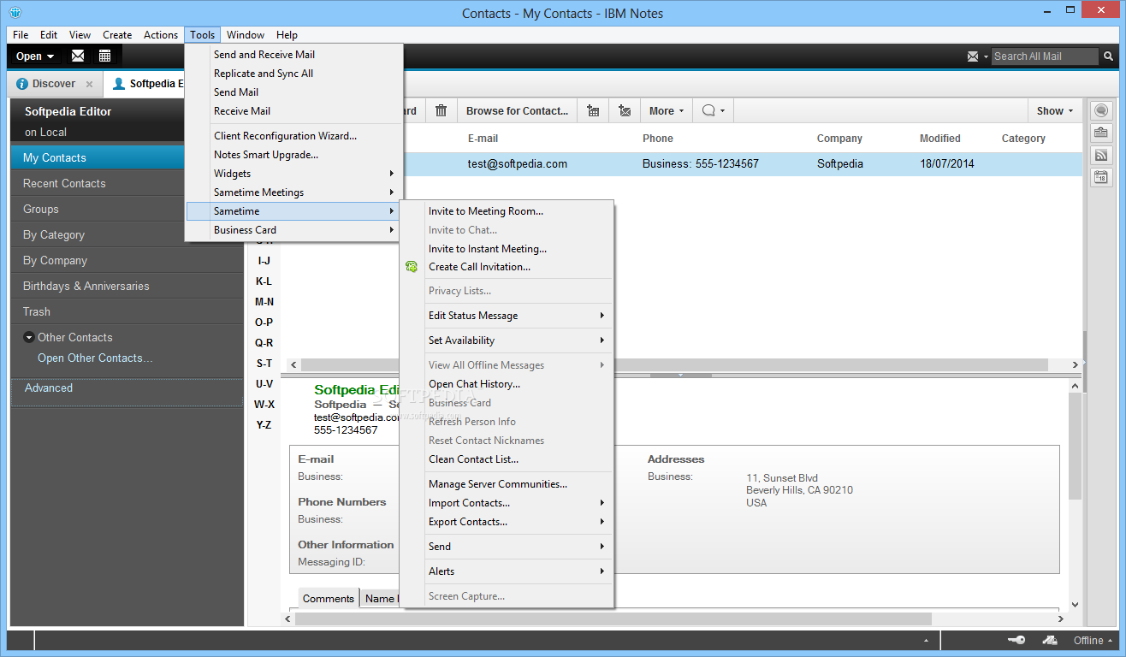Screen dimensions: 1126x657
Task: Click the key security icon in status bar
Action: (x=1016, y=640)
